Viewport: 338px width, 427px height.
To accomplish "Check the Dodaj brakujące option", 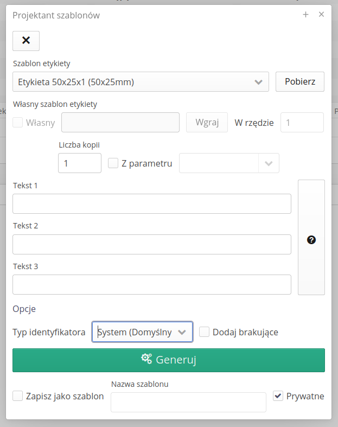I will (205, 332).
